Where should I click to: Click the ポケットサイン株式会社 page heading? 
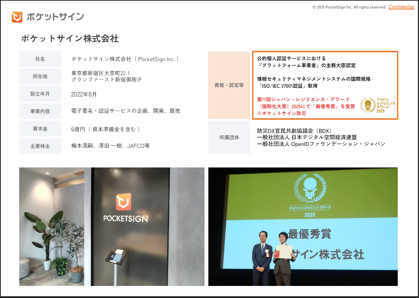point(70,38)
